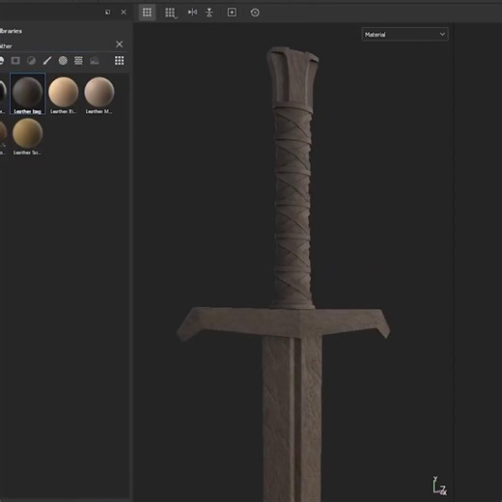This screenshot has width=502, height=502.
Task: Filter assets by the dotted circle alpha icon
Action: tap(63, 61)
